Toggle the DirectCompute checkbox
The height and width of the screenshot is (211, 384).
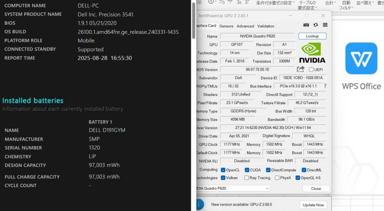(x=268, y=170)
